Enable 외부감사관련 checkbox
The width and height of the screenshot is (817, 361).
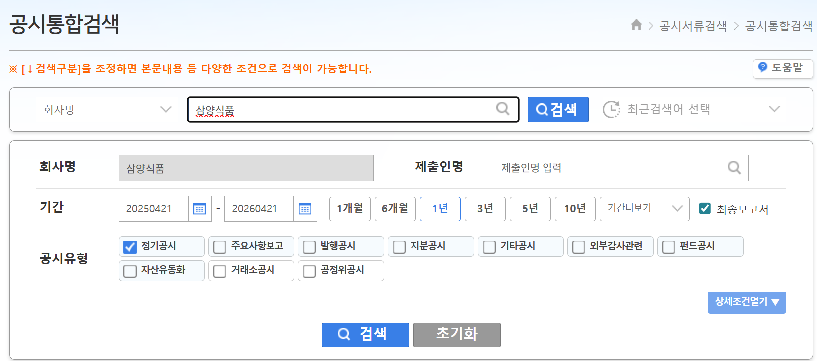(x=579, y=247)
